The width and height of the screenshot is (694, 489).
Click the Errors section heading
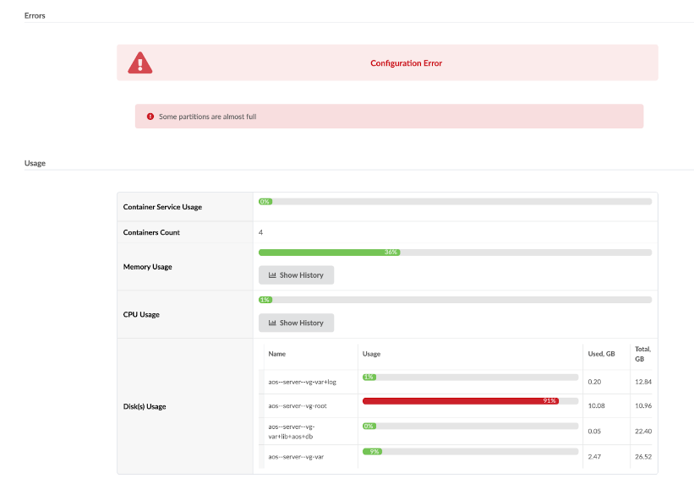tap(35, 15)
